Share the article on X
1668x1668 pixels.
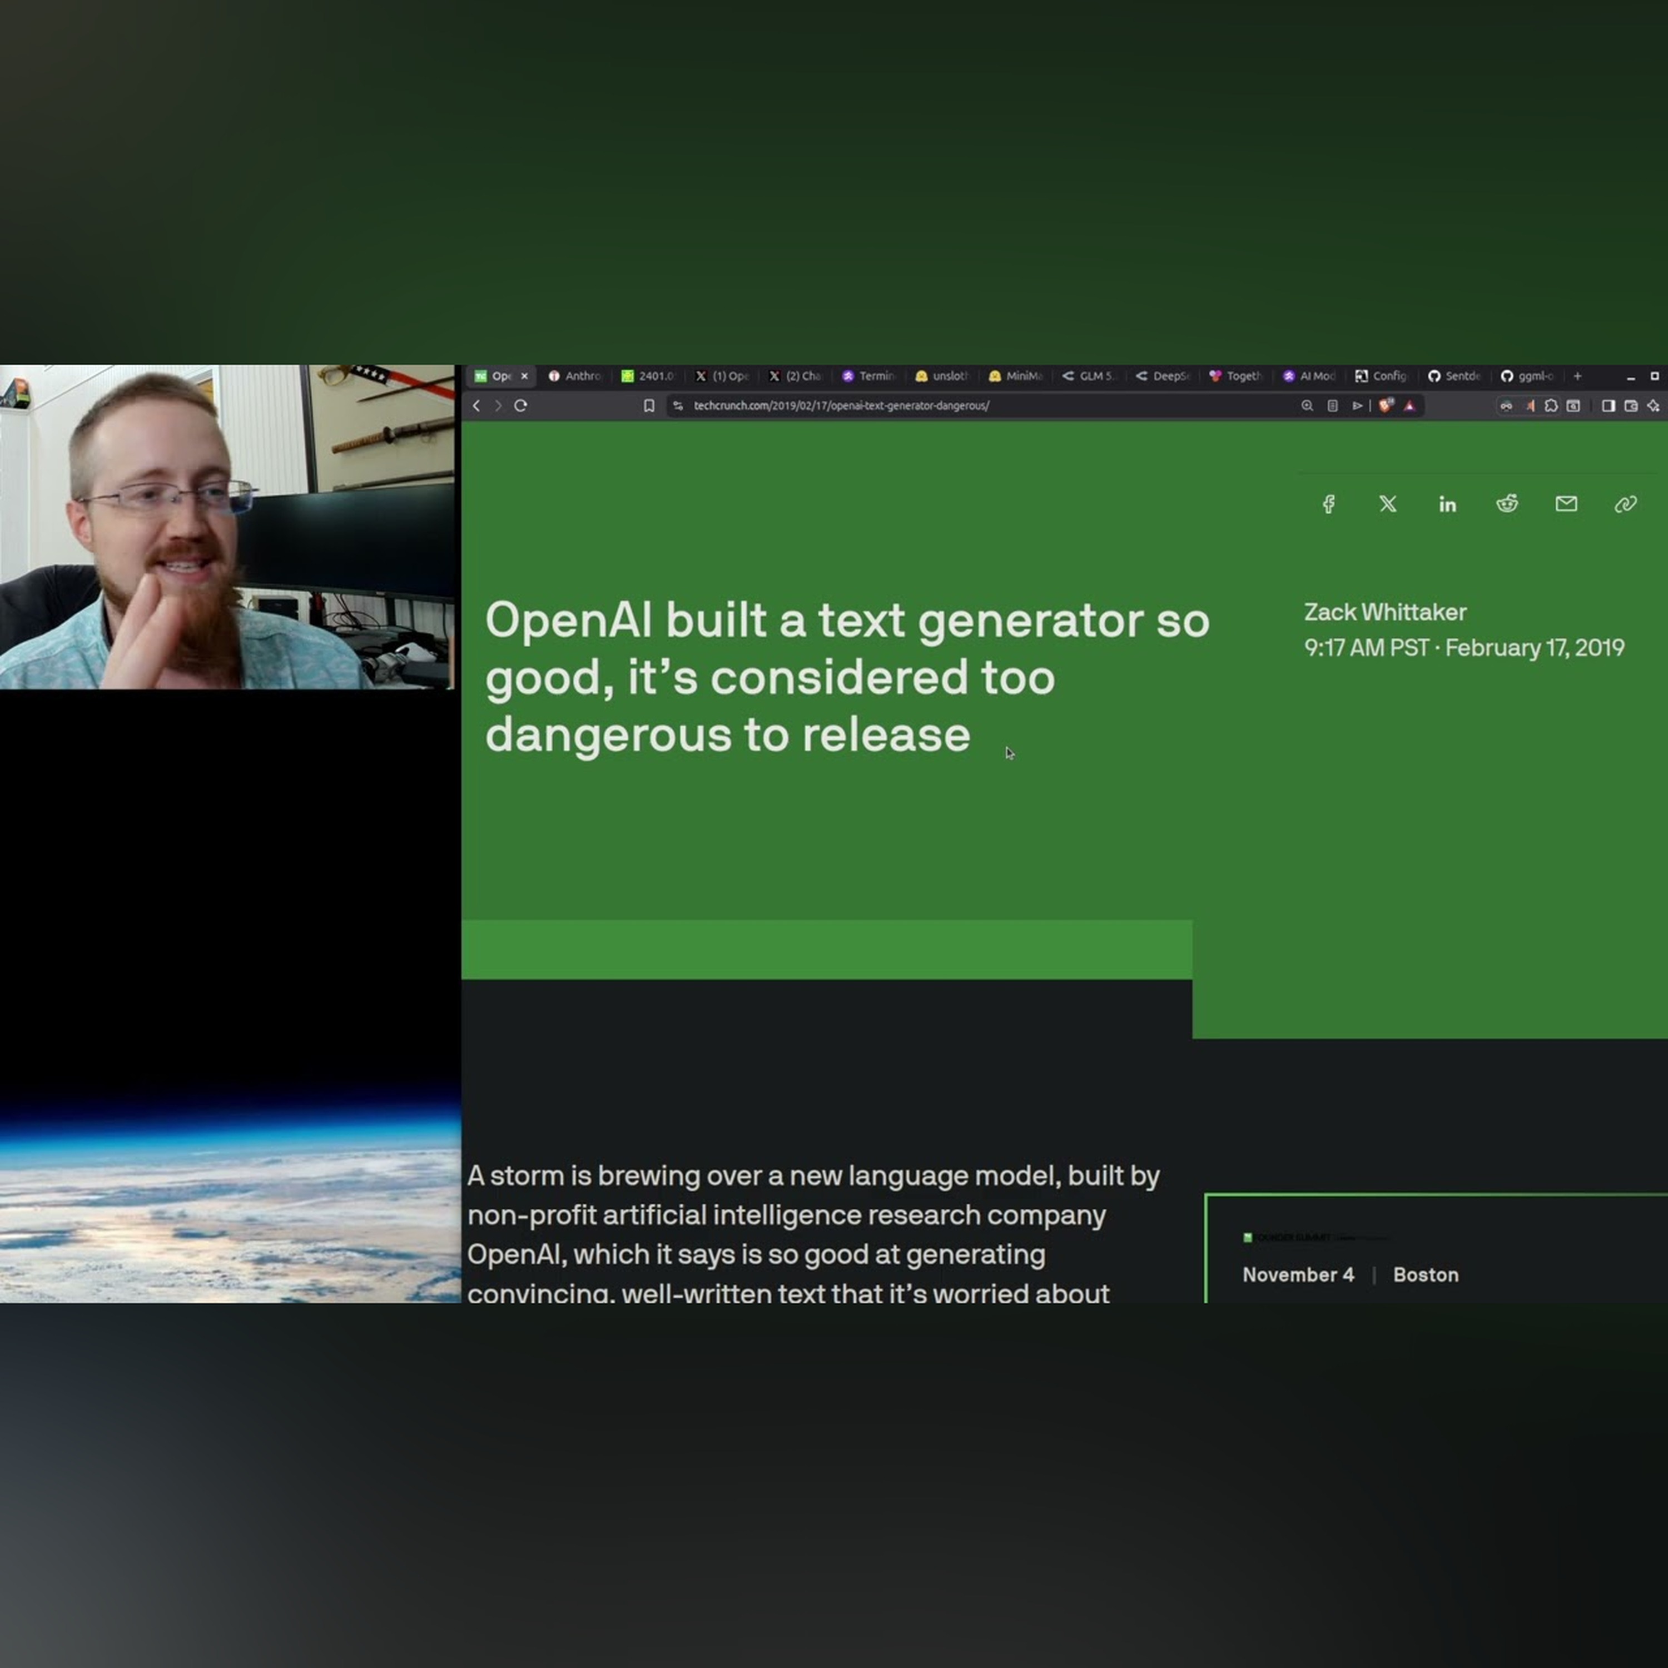(1388, 504)
